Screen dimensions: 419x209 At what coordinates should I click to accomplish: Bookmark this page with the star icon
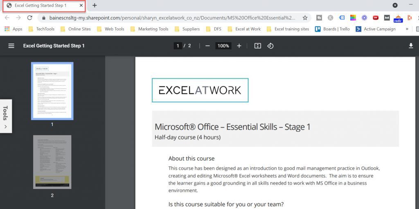point(305,18)
